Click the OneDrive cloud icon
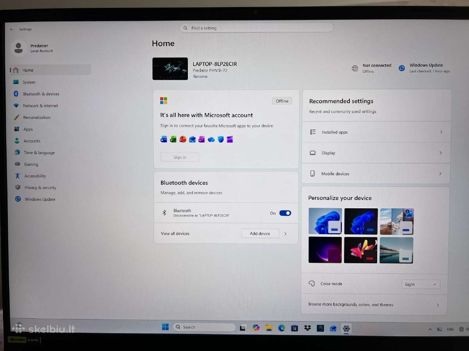The height and width of the screenshot is (351, 469). click(211, 139)
